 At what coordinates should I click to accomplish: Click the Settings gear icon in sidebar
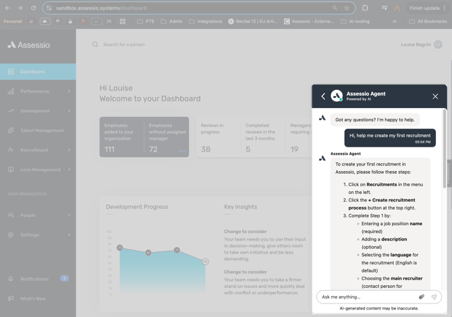click(x=11, y=235)
